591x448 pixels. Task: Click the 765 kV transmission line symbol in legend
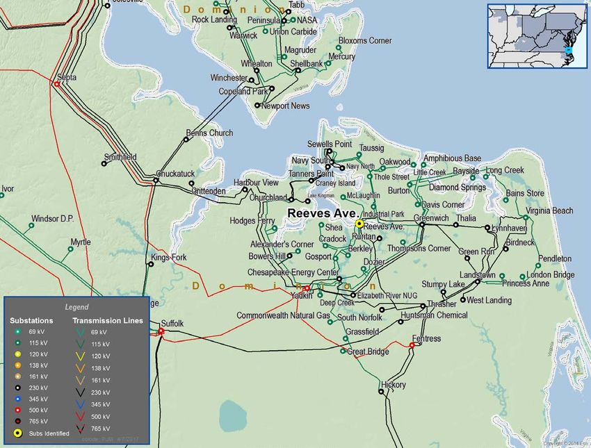tap(80, 429)
